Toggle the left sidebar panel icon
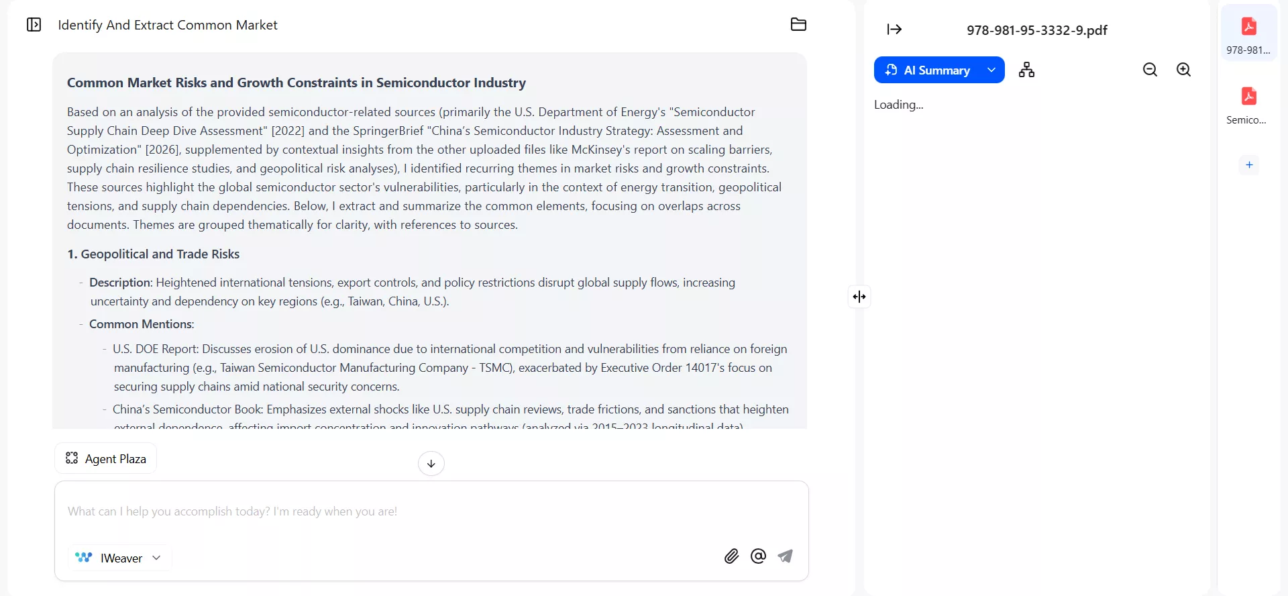 click(x=34, y=25)
